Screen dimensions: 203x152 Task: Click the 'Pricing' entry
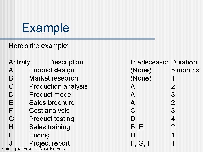click(39, 135)
